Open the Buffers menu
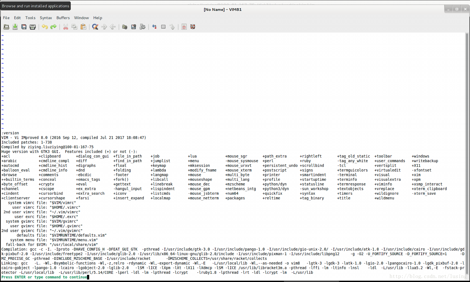Image resolution: width=470 pixels, height=282 pixels. click(63, 18)
